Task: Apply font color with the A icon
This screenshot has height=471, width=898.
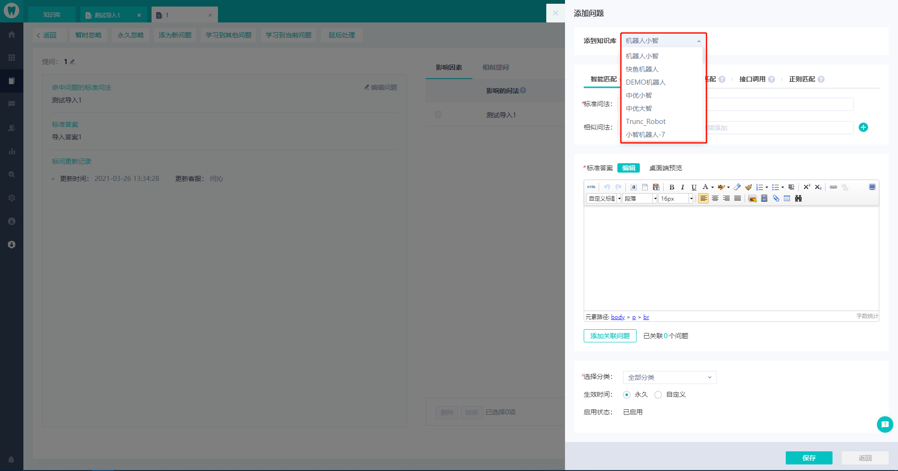Action: point(705,187)
